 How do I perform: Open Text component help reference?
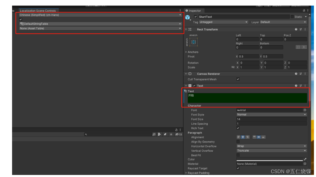click(296, 86)
